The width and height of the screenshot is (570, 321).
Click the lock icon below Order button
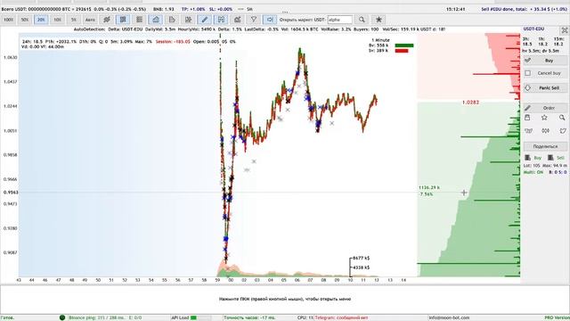pyautogui.click(x=527, y=118)
